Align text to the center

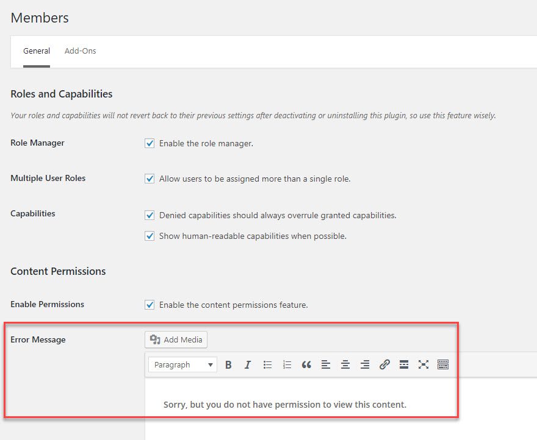pos(345,364)
